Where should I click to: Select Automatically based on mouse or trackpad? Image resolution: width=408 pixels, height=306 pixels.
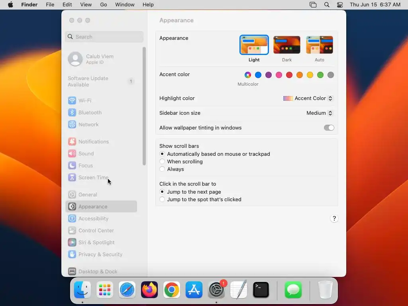[x=162, y=154]
